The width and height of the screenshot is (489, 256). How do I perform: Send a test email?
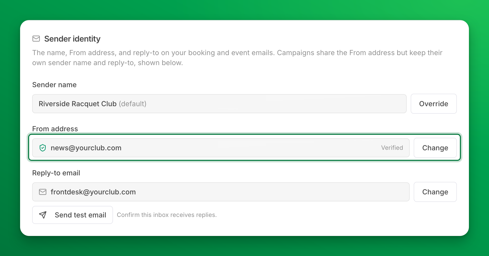pos(73,215)
